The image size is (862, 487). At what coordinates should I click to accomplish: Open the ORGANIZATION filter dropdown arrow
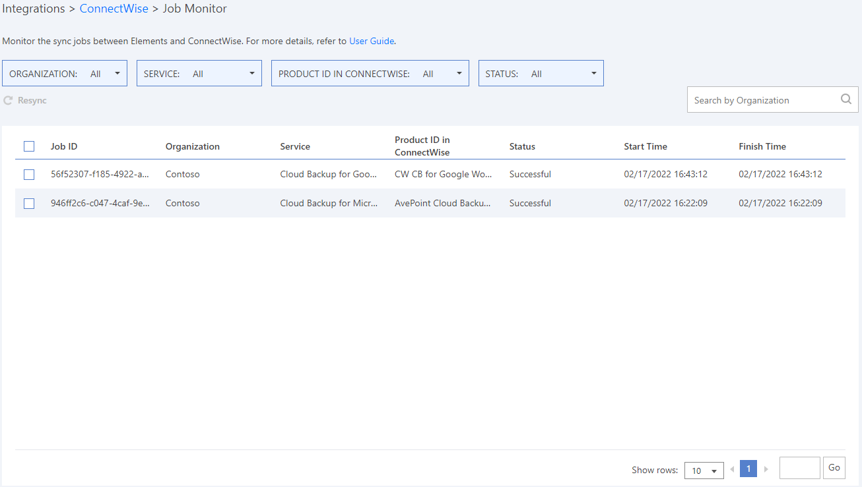pos(117,73)
